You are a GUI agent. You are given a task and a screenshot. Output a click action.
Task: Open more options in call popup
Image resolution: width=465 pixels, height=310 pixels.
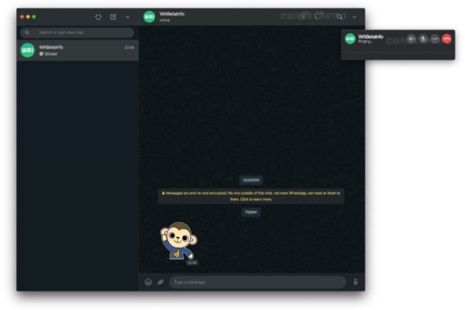435,39
